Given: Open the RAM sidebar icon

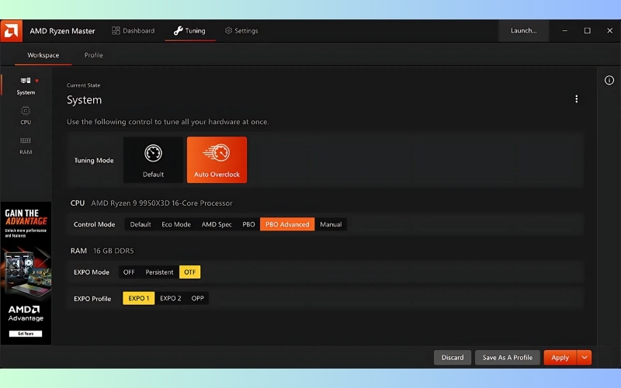Looking at the screenshot, I should (x=26, y=145).
